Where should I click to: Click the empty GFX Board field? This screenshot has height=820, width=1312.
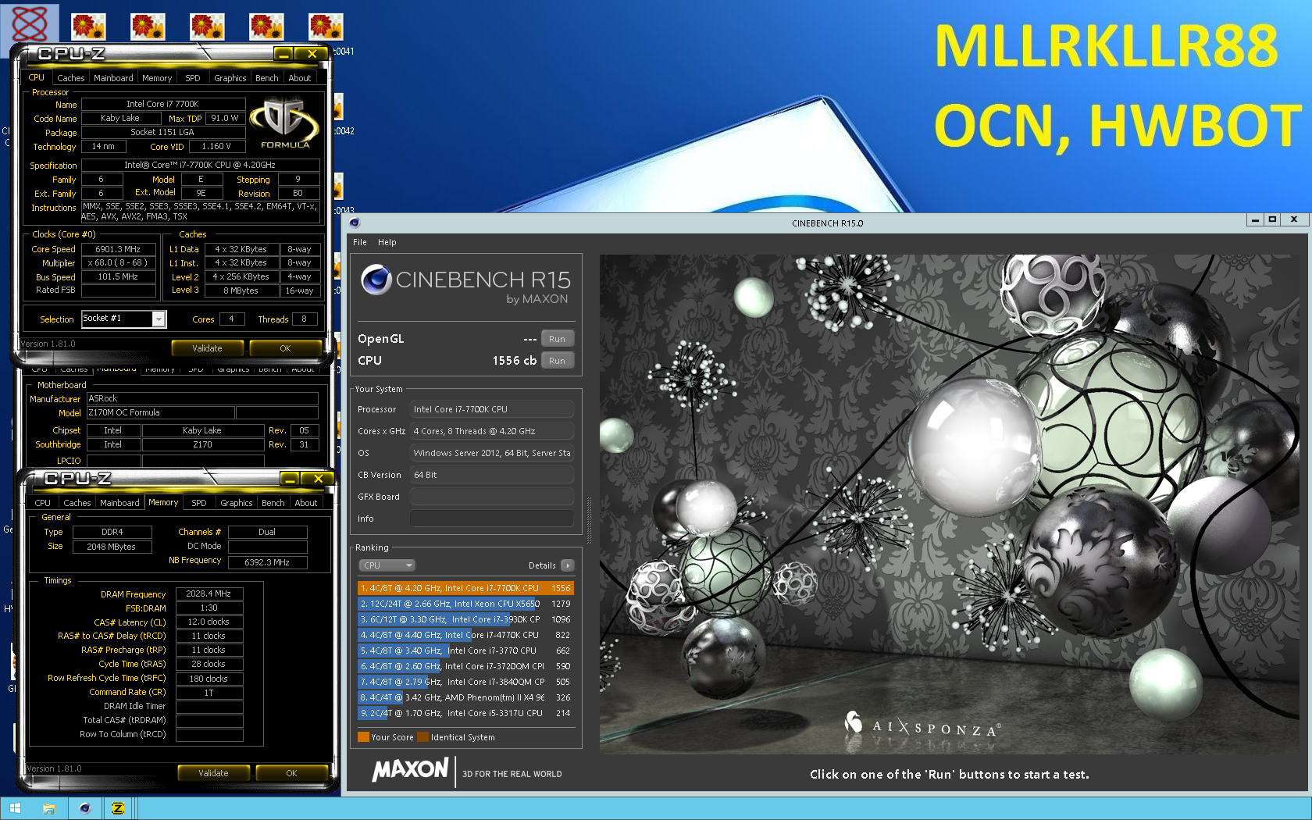[x=492, y=497]
